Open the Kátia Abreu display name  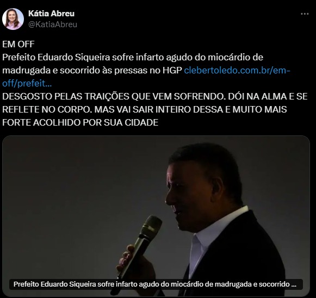click(x=51, y=14)
